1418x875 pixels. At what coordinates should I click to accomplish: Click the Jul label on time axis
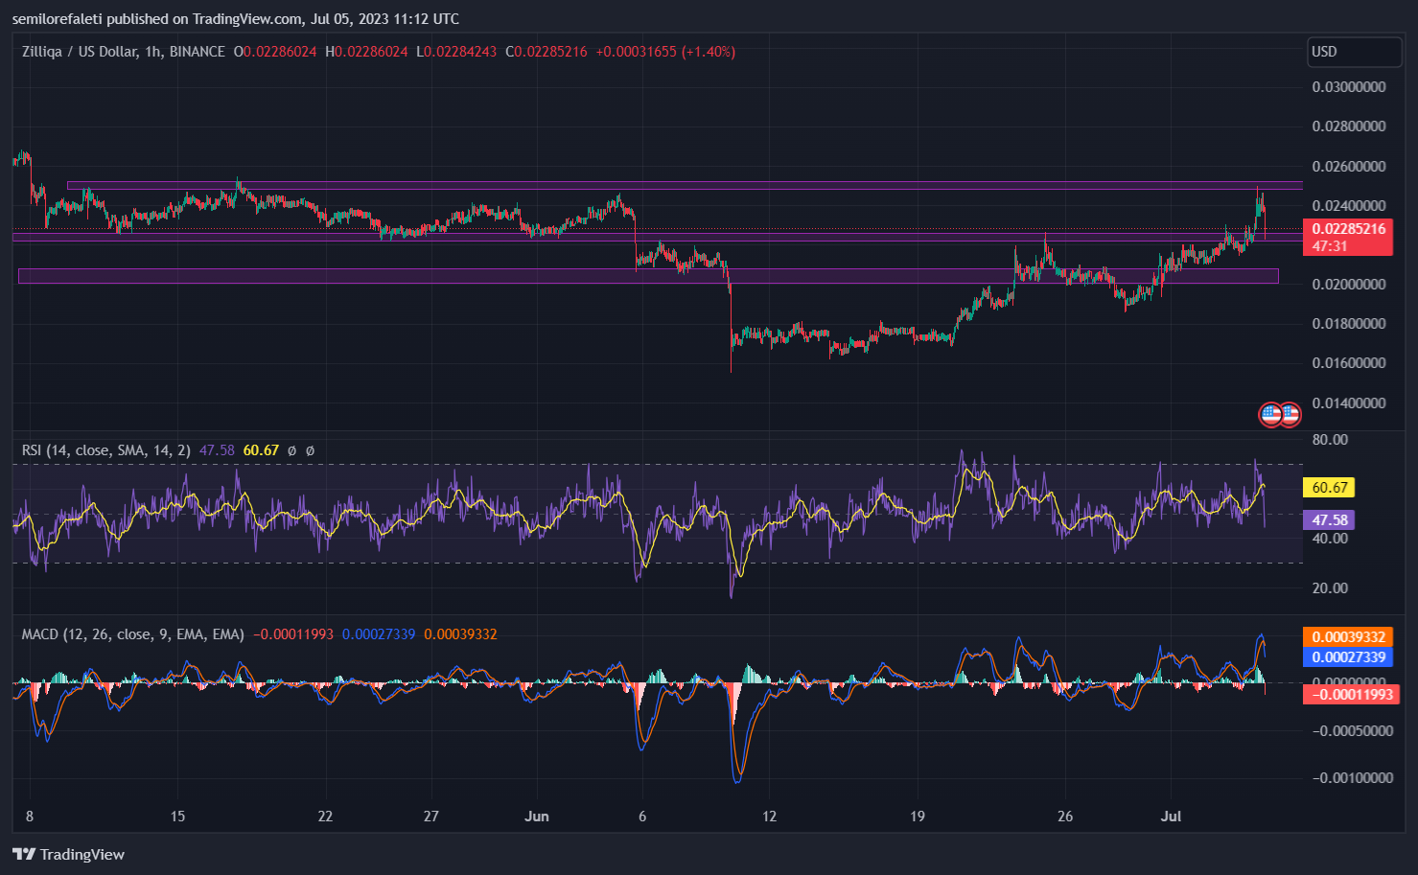click(x=1171, y=817)
